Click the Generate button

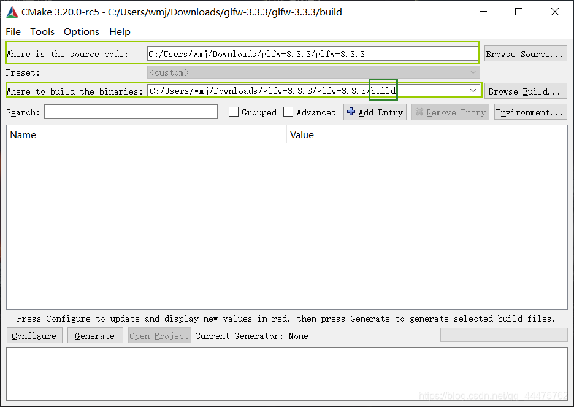click(x=95, y=336)
